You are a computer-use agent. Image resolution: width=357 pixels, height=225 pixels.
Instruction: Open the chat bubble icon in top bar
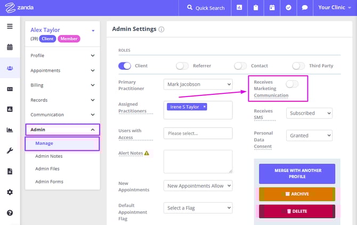(x=304, y=8)
